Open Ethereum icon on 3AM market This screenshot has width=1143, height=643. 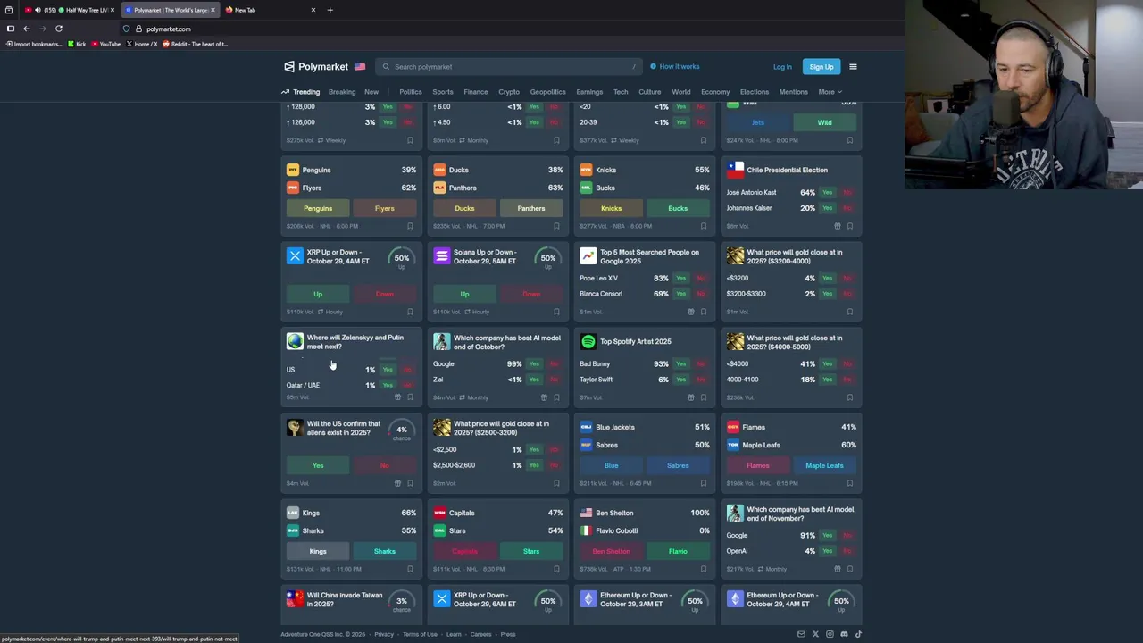pyautogui.click(x=588, y=599)
